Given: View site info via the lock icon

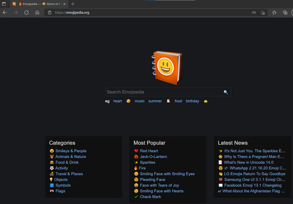Looking at the screenshot, I should (x=50, y=13).
